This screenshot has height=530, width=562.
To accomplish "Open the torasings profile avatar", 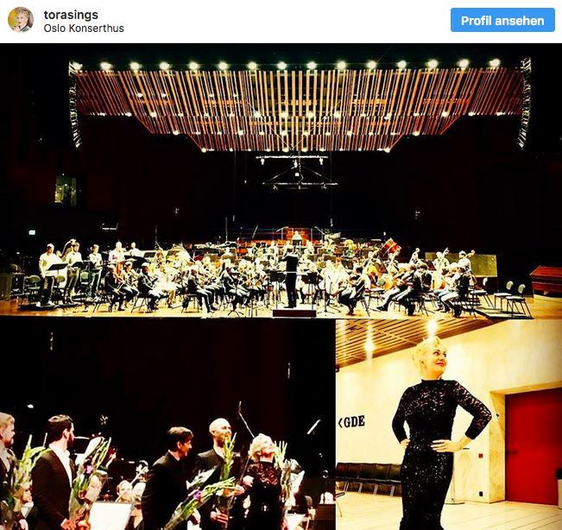I will click(x=21, y=20).
